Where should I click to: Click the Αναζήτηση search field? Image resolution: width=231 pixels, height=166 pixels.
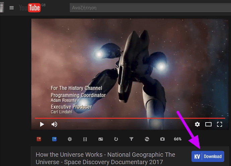click(150, 8)
